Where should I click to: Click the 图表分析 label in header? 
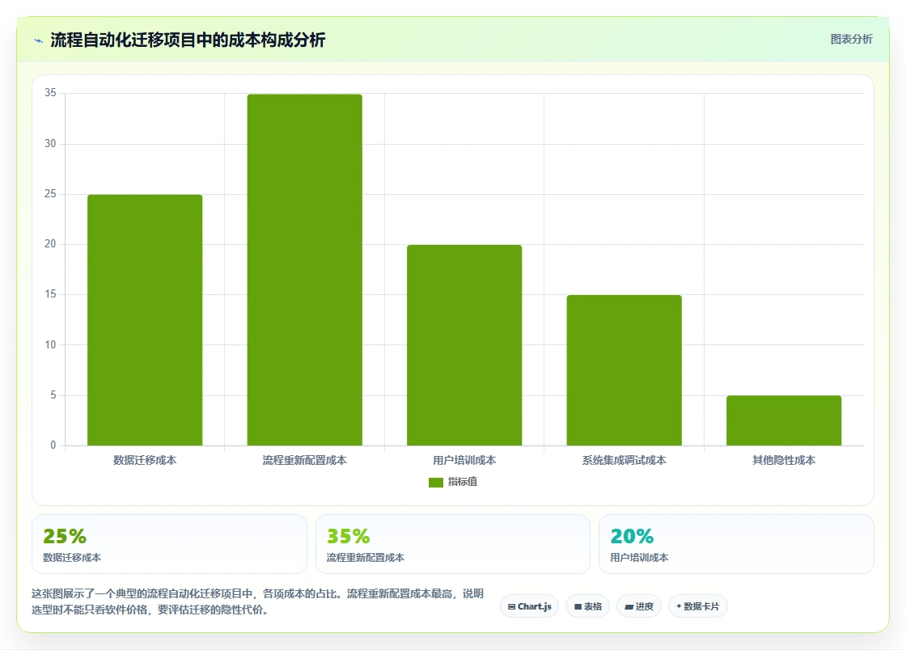point(851,40)
